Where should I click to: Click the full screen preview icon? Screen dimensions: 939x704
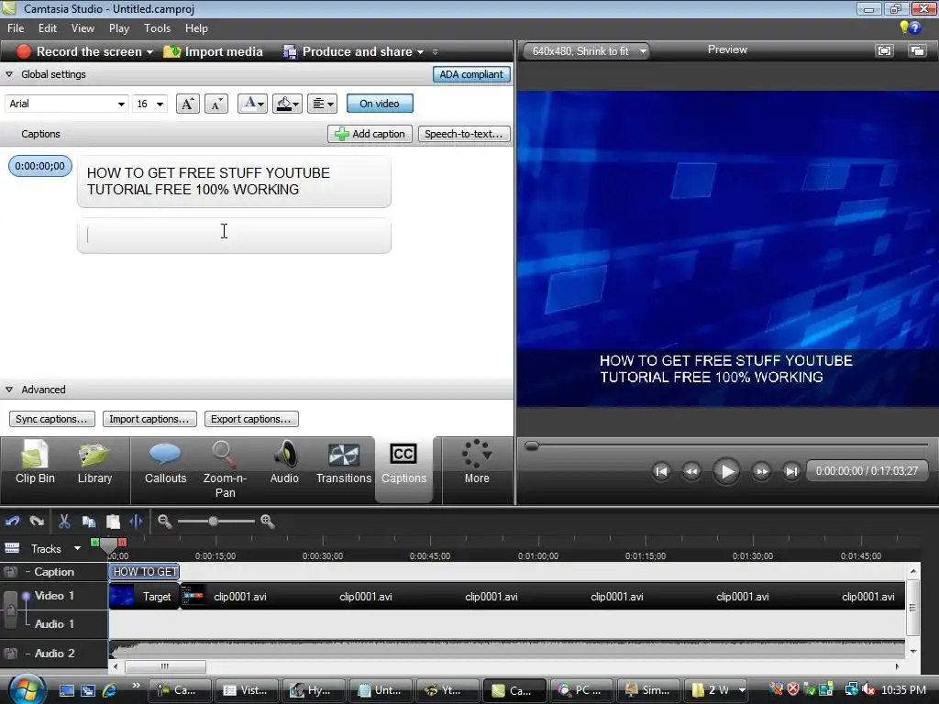pos(885,51)
